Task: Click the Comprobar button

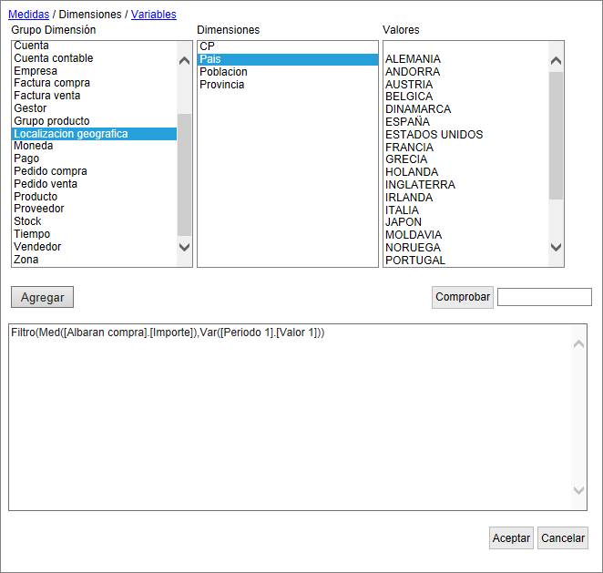Action: click(463, 297)
